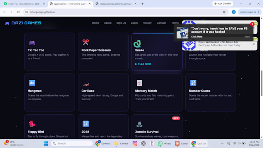Image resolution: width=263 pixels, height=148 pixels.
Task: Click the Hangman card title
Action: pos(35,91)
